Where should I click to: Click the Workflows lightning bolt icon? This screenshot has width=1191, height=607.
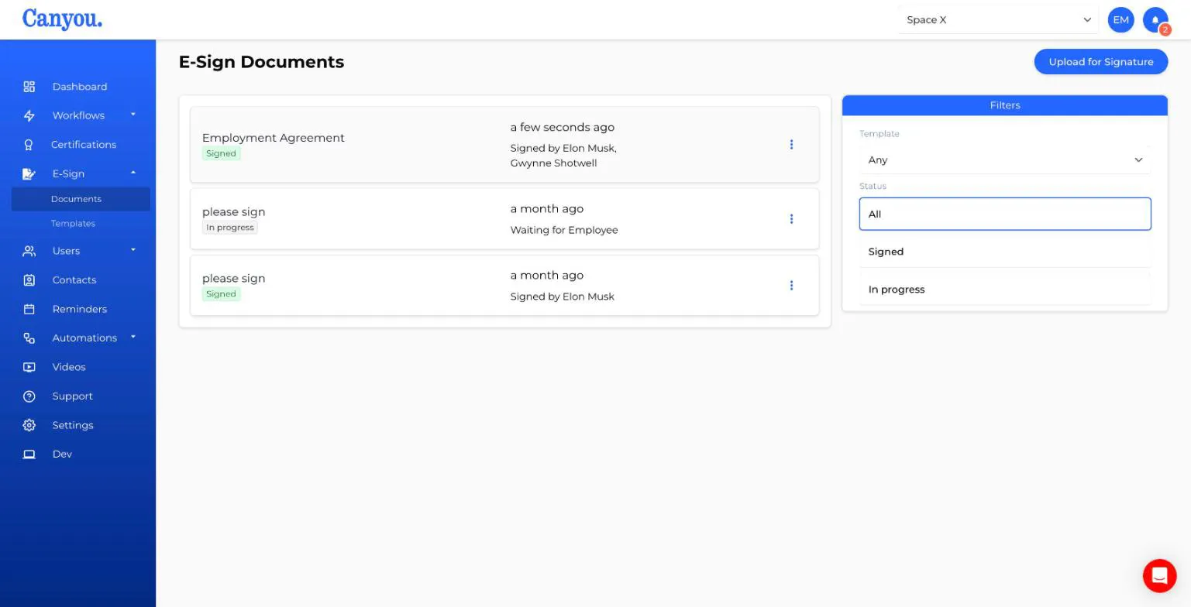(x=29, y=115)
